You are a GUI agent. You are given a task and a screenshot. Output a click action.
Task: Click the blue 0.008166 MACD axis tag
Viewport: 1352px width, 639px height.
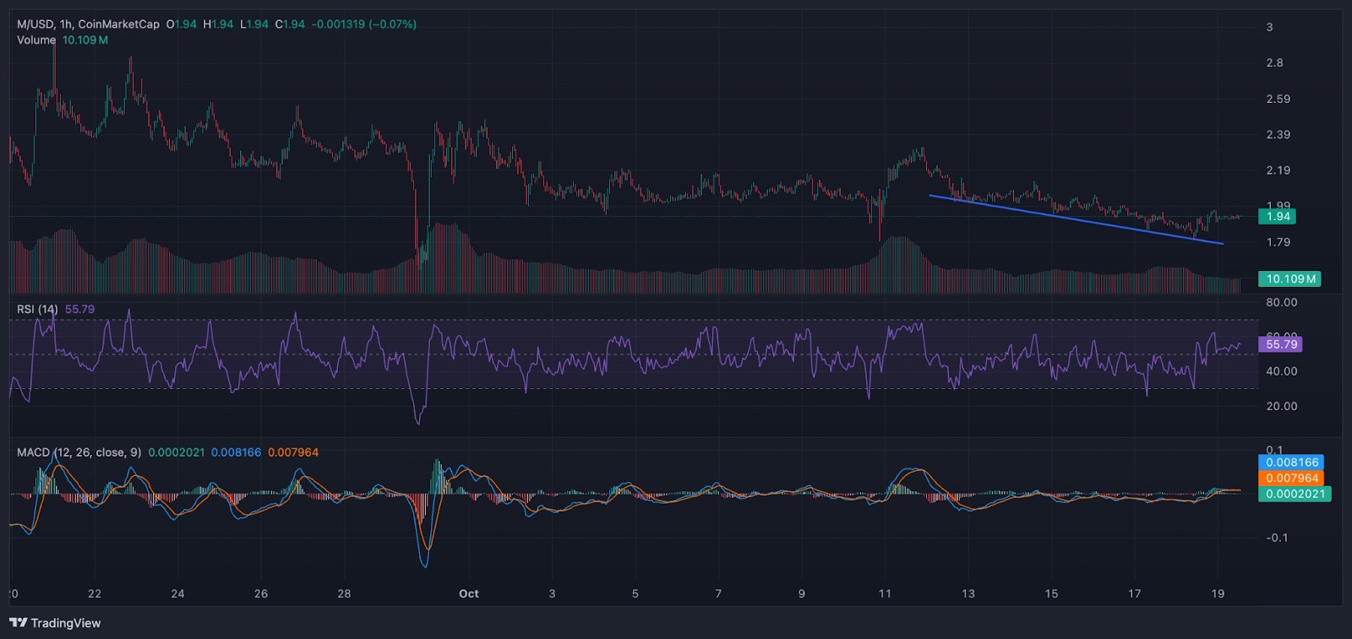click(1291, 463)
